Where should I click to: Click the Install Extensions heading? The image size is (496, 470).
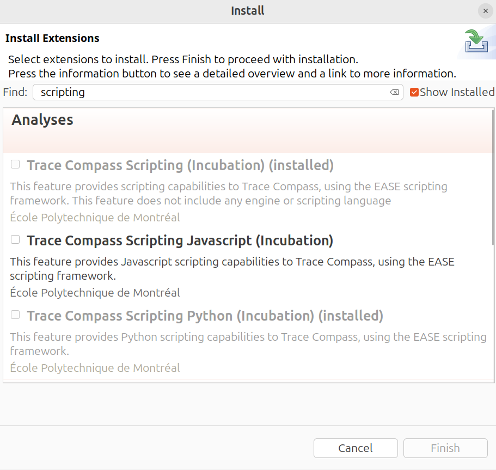pyautogui.click(x=52, y=38)
